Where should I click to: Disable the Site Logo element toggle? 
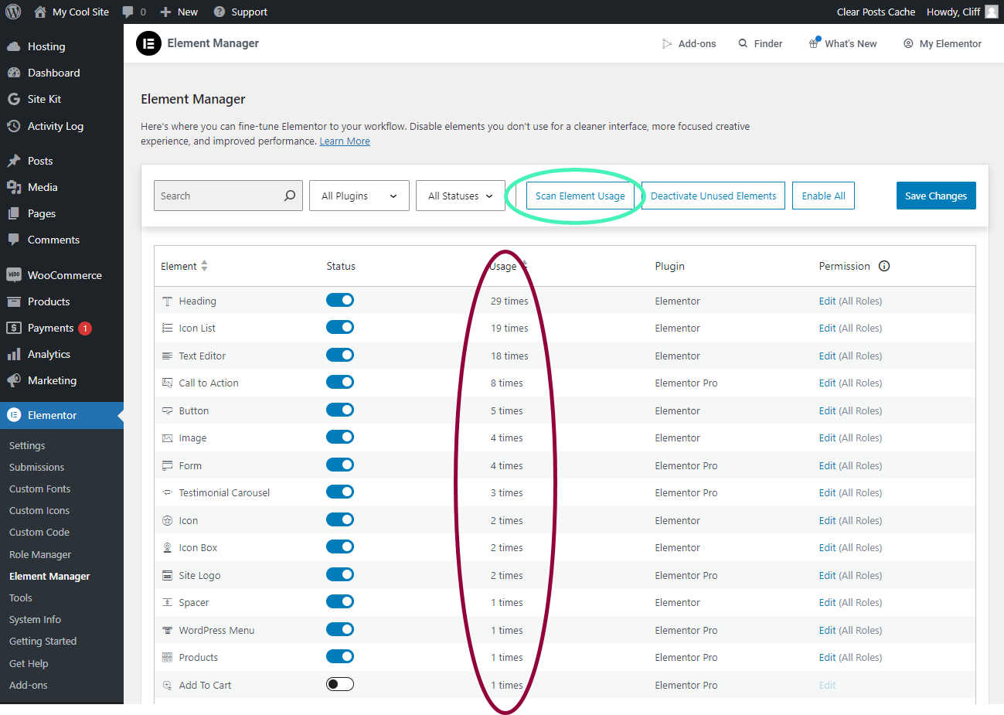(340, 574)
